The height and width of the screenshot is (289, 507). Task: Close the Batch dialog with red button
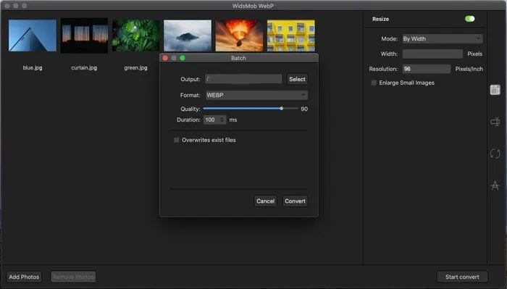pos(165,58)
